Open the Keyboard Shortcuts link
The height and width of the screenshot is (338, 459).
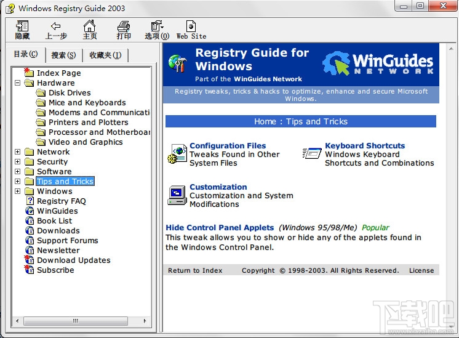(x=365, y=145)
